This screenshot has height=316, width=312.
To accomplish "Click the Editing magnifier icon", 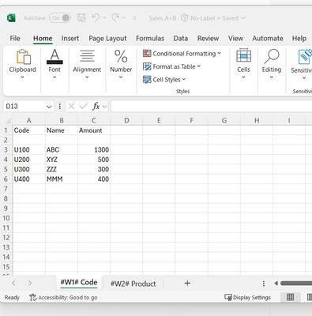I will (272, 56).
